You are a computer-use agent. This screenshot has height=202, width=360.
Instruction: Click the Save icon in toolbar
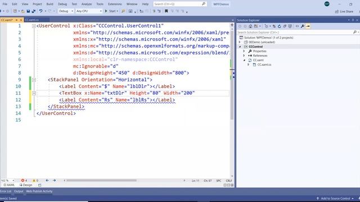[x=28, y=11]
